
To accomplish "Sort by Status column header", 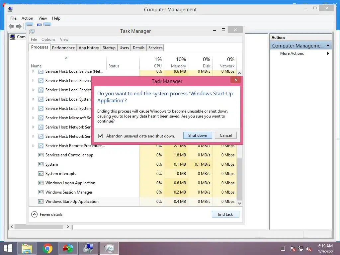I will [123, 63].
